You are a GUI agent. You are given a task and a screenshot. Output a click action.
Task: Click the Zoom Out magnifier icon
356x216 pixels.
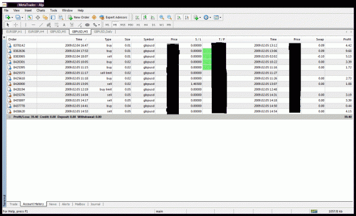click(x=169, y=17)
